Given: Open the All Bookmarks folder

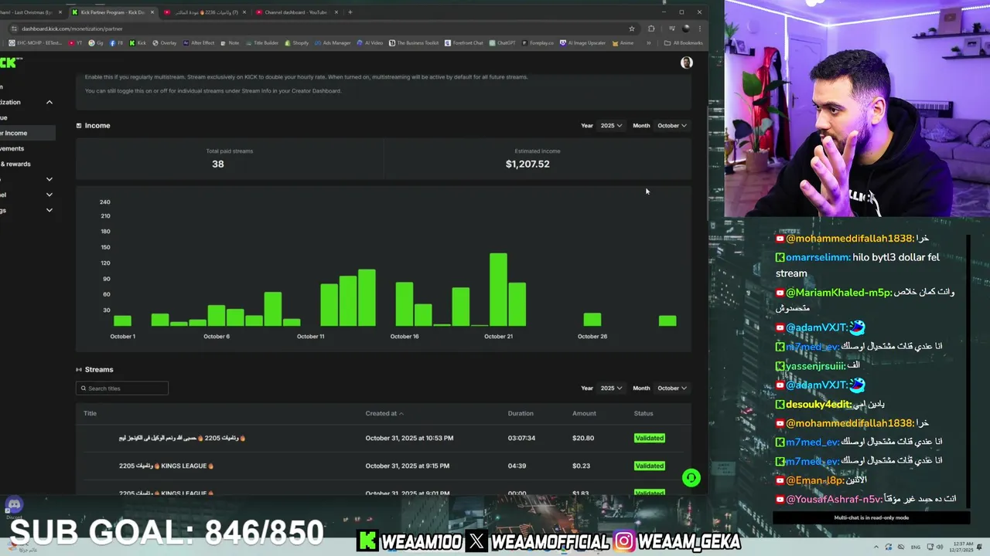Looking at the screenshot, I should pos(684,43).
